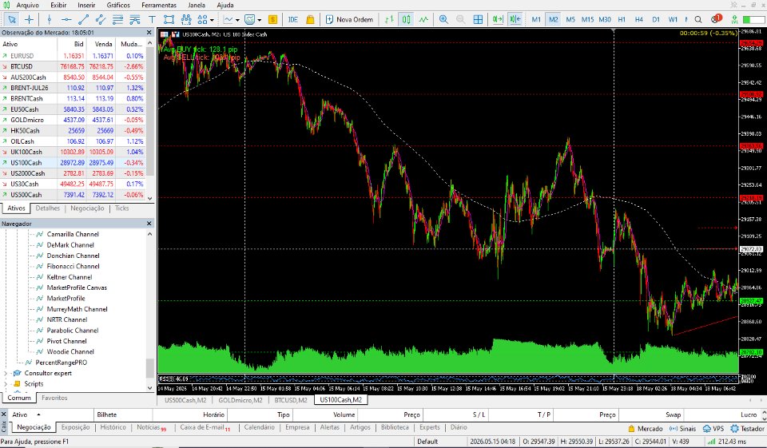Switch to the BTCUSD,M2 chart tab

tap(291, 400)
